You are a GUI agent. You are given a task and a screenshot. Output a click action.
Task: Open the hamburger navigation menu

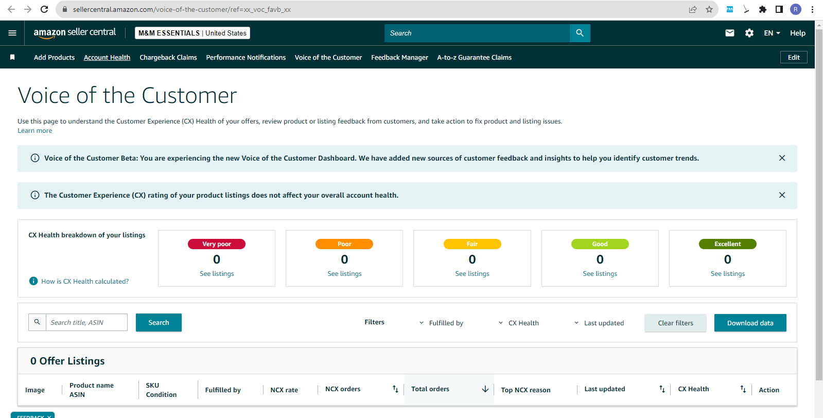point(12,33)
